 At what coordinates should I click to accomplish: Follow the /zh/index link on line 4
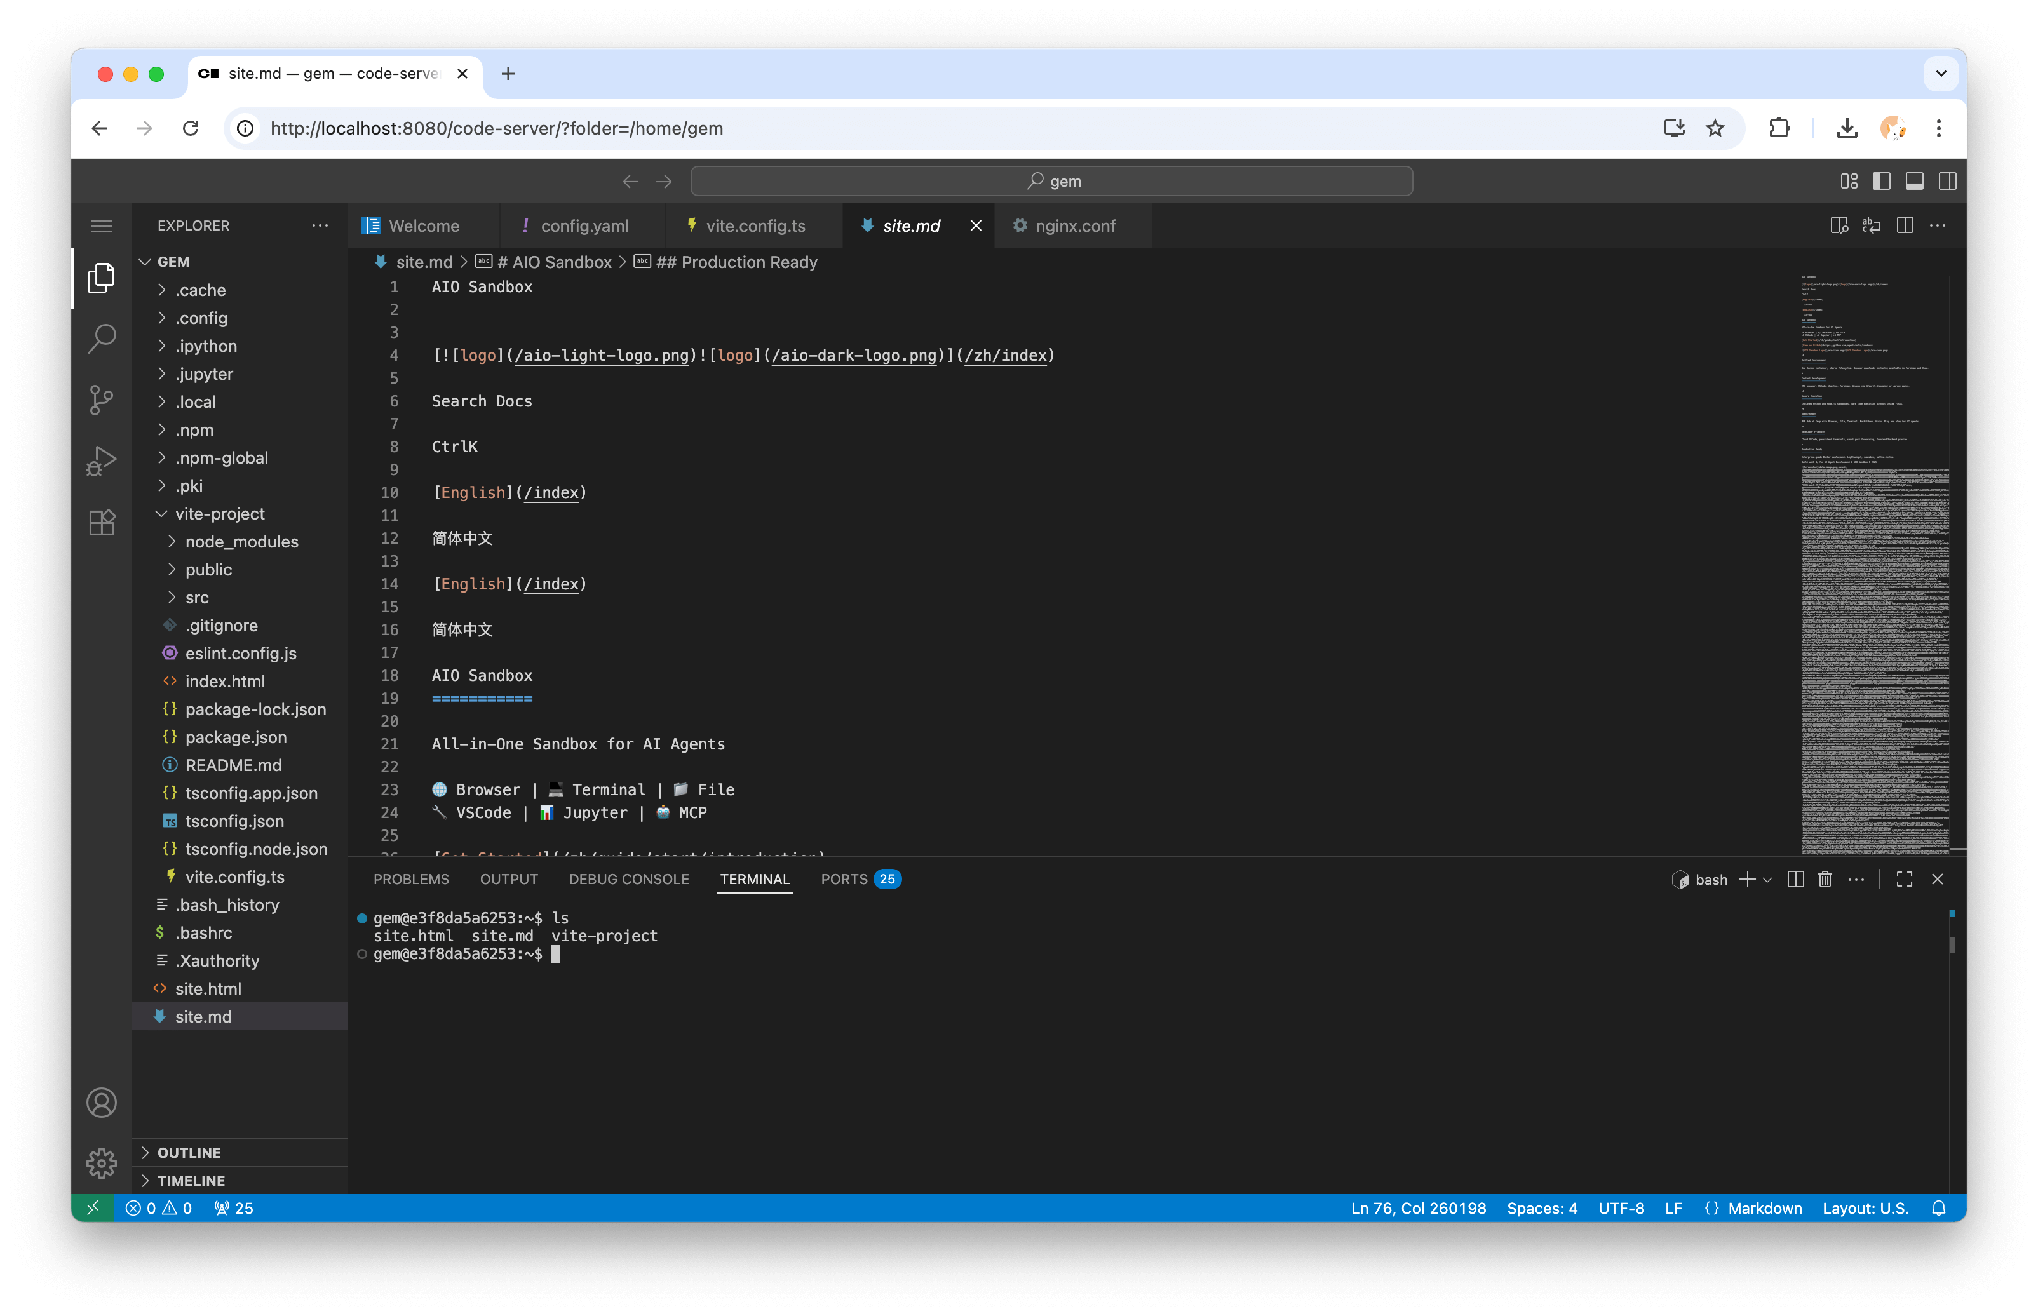point(1006,356)
